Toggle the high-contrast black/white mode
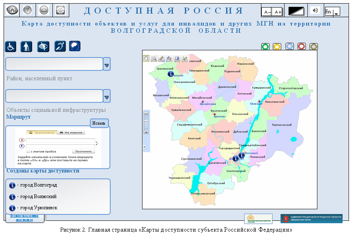Image resolution: width=353 pixels, height=236 pixels. (x=296, y=11)
